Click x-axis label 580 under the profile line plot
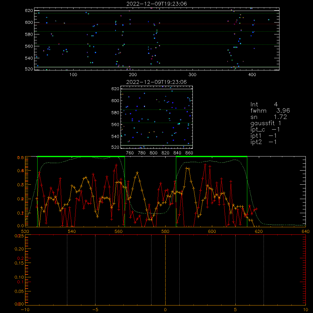313x313 pixels. 165,232
